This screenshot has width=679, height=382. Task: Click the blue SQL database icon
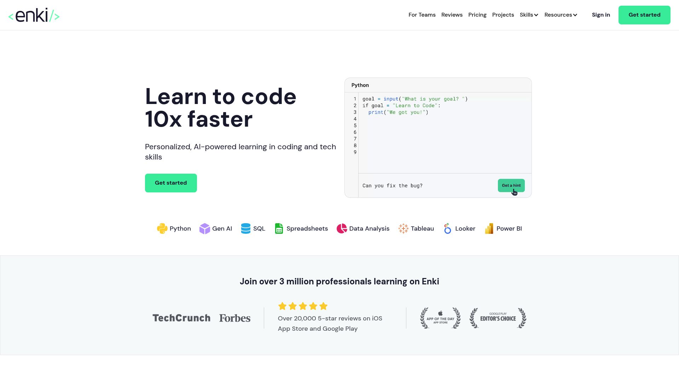pos(245,228)
